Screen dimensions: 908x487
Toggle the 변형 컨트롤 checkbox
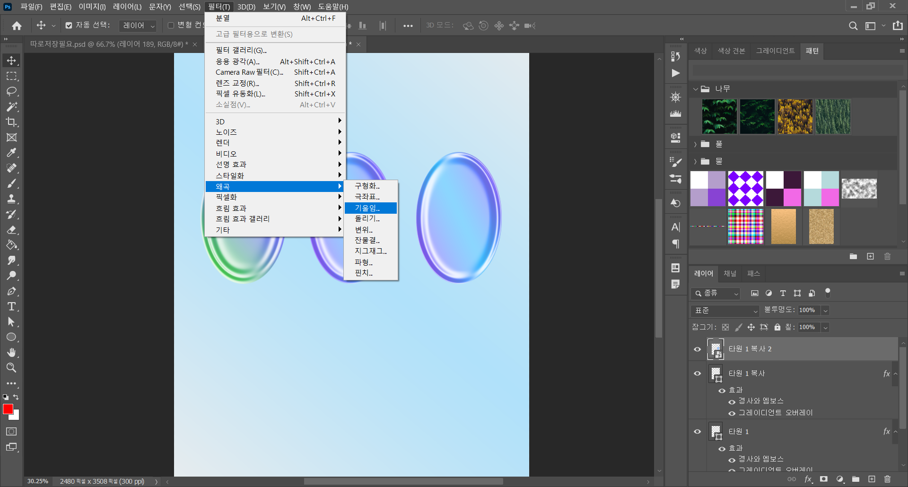(171, 26)
